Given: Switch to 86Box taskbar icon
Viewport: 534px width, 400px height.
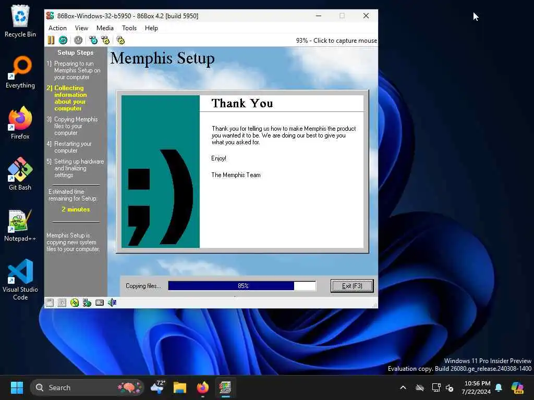Looking at the screenshot, I should click(x=225, y=387).
